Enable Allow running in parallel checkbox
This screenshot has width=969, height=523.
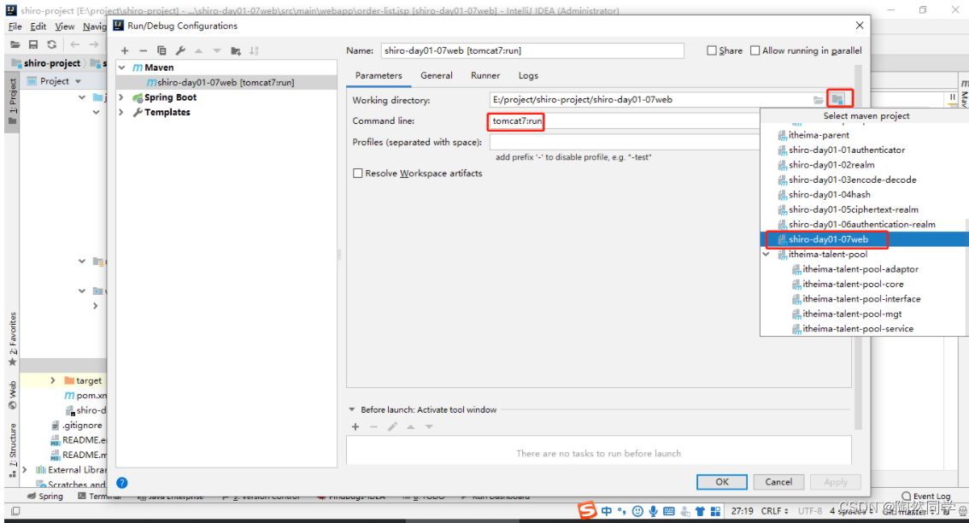click(755, 50)
